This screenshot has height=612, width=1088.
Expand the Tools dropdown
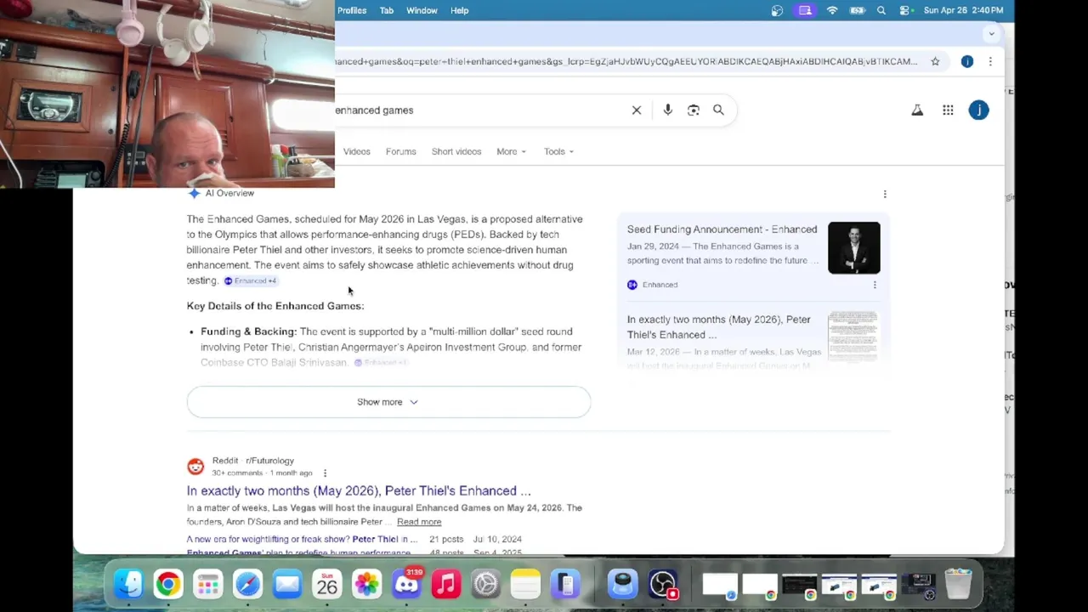pos(558,151)
